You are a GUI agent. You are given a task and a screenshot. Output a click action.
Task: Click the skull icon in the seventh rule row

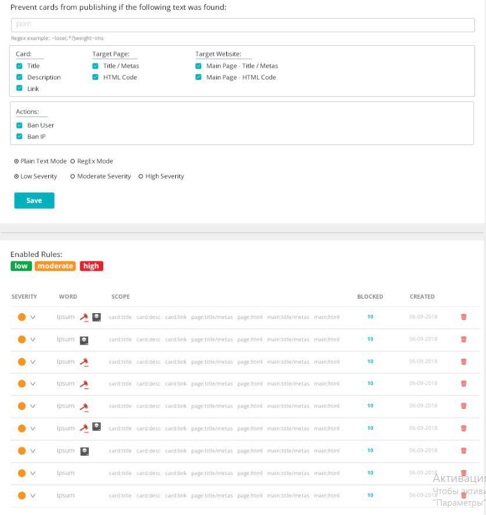point(85,451)
